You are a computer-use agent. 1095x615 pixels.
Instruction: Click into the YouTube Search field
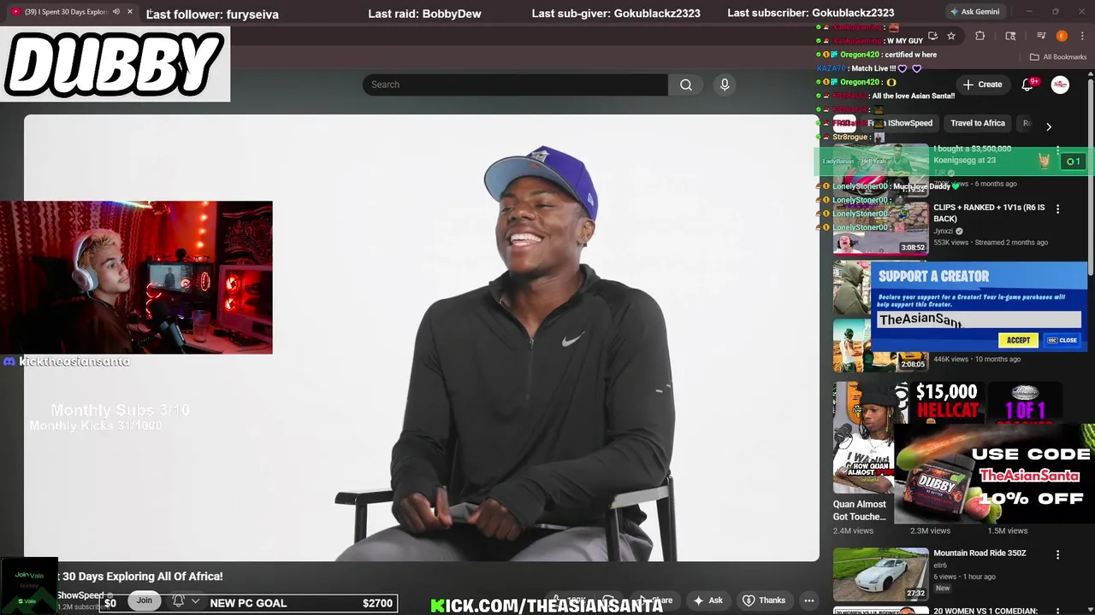(515, 85)
